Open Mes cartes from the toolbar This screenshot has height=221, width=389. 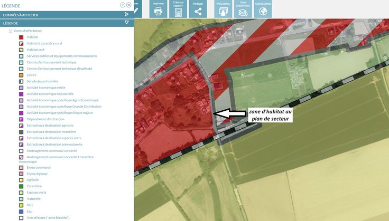click(224, 11)
